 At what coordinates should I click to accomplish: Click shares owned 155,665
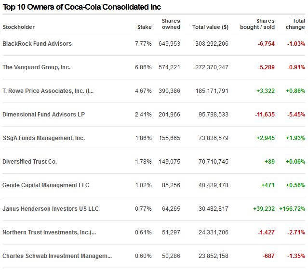click(169, 138)
